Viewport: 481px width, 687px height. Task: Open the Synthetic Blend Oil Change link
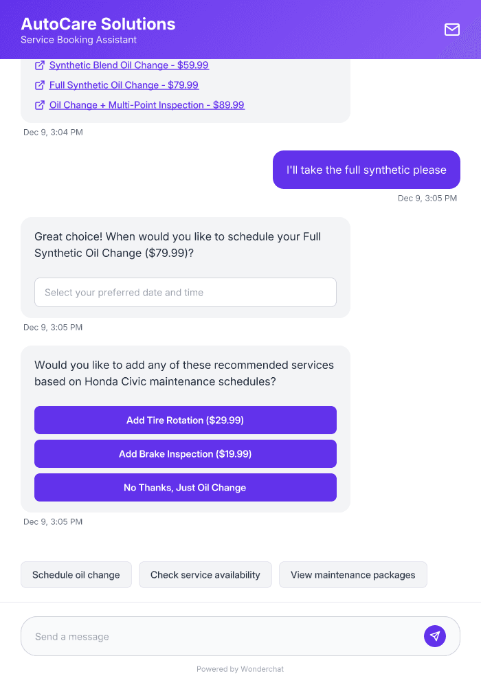click(x=128, y=65)
